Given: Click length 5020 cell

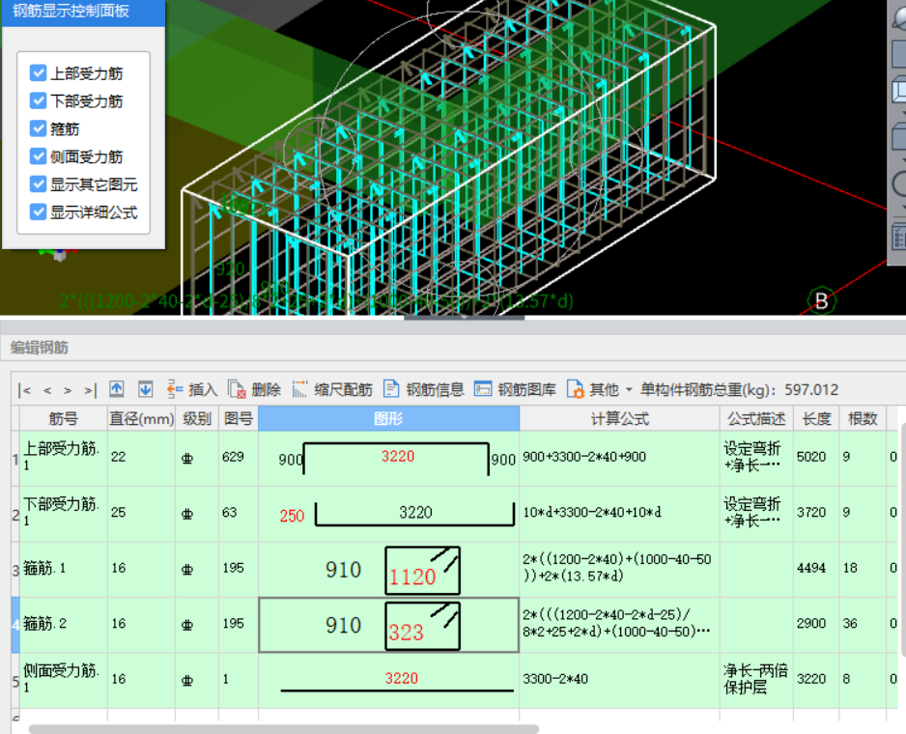Looking at the screenshot, I should [816, 457].
